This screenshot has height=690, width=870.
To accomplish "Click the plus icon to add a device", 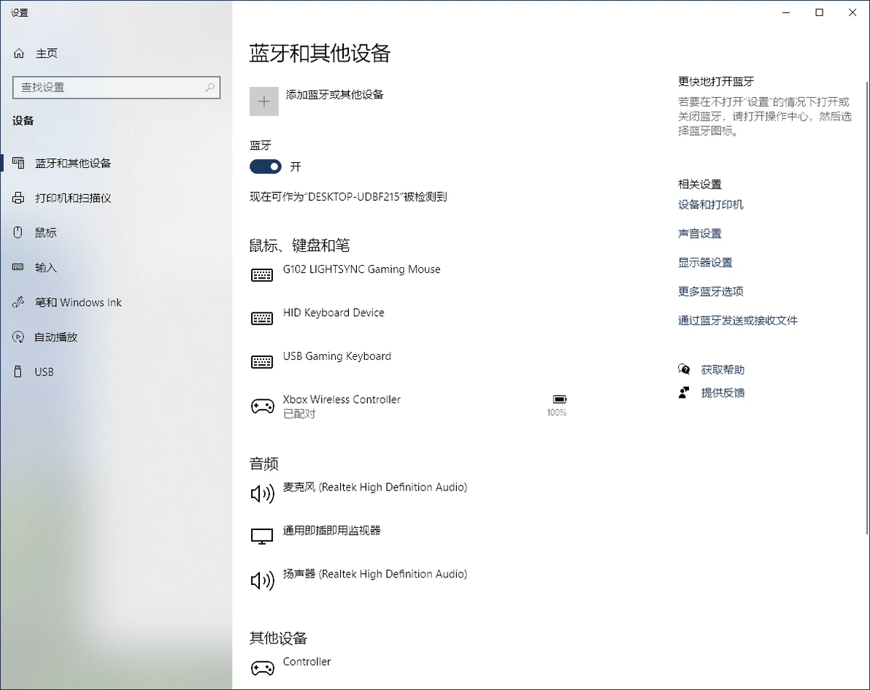I will (263, 101).
